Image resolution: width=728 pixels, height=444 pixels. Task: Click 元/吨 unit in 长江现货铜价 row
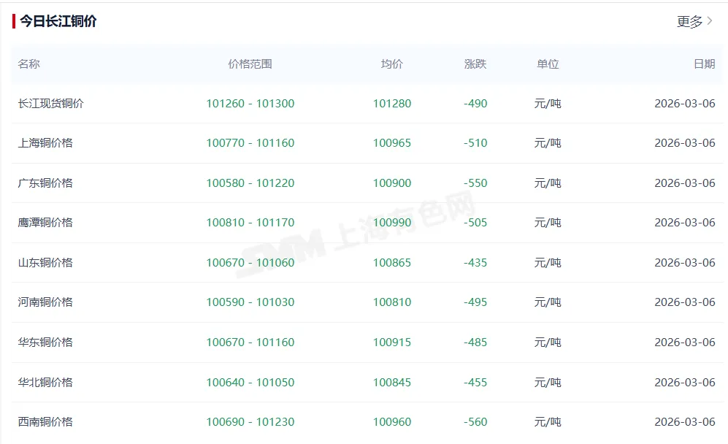click(548, 104)
